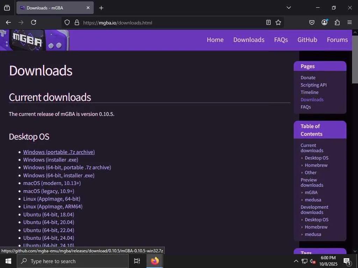The width and height of the screenshot is (358, 268).
Task: Click the muted volume tray icon
Action: [x=313, y=261]
